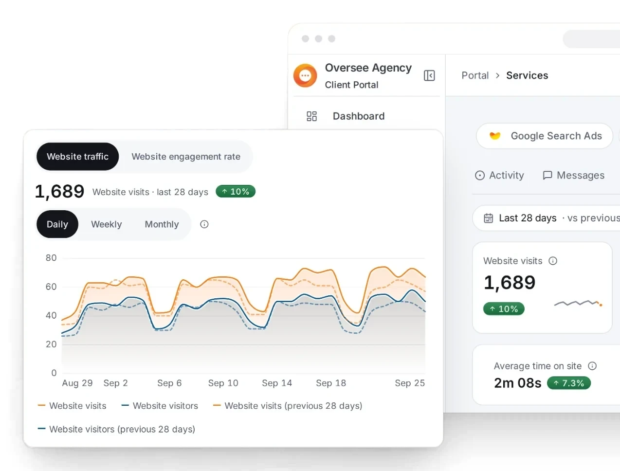620x471 pixels.
Task: Switch to the Activity tab
Action: pos(500,175)
